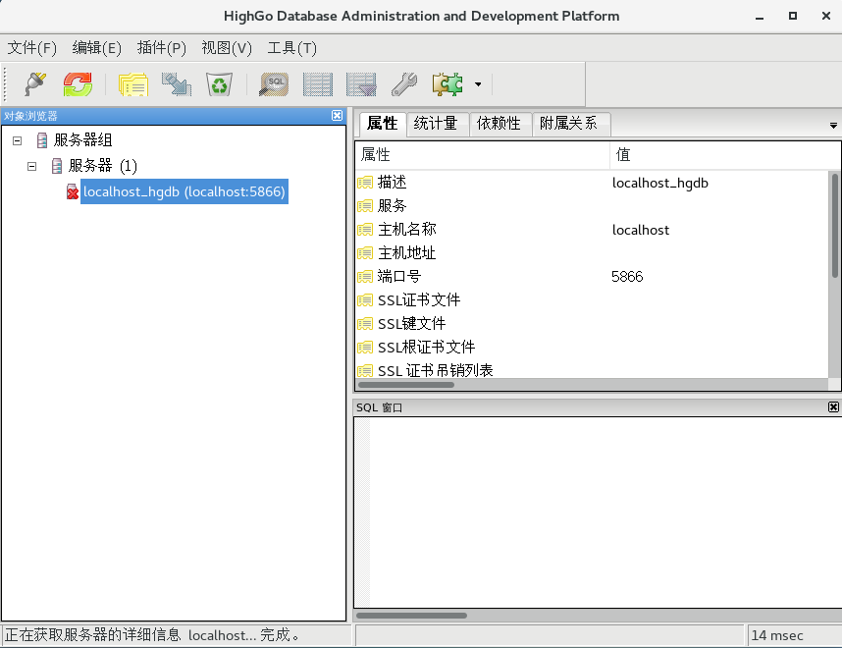The width and height of the screenshot is (842, 648).
Task: Open the SQL query tool icon
Action: (x=273, y=83)
